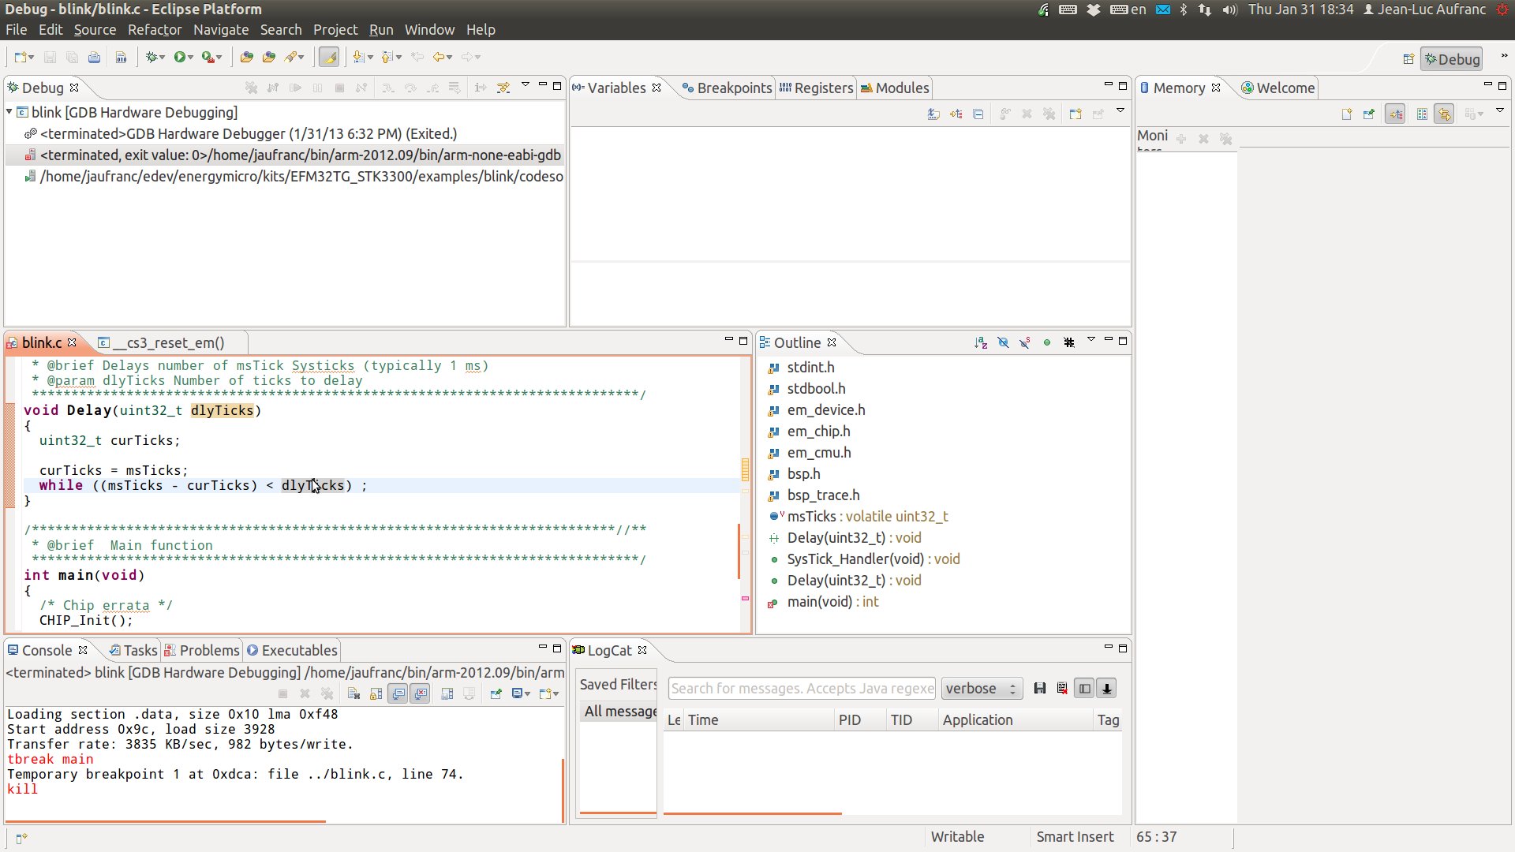
Task: Toggle Pin Memory Monitor icon
Action: coord(1369,114)
